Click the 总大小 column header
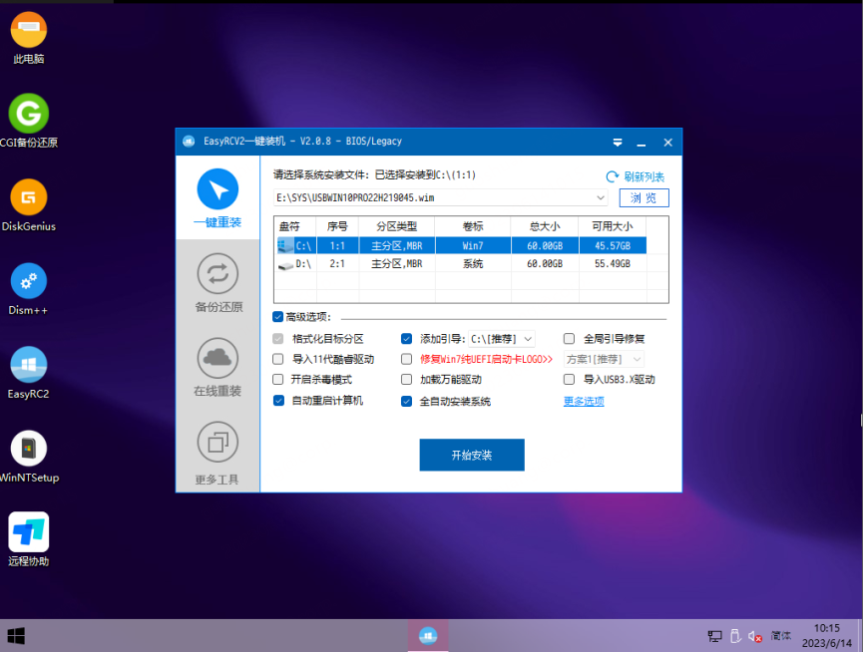 pyautogui.click(x=545, y=226)
